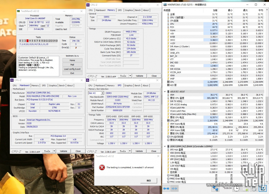The image size is (269, 194).
Task: Click Load config & exit in TestMem5
Action: (x=72, y=69)
